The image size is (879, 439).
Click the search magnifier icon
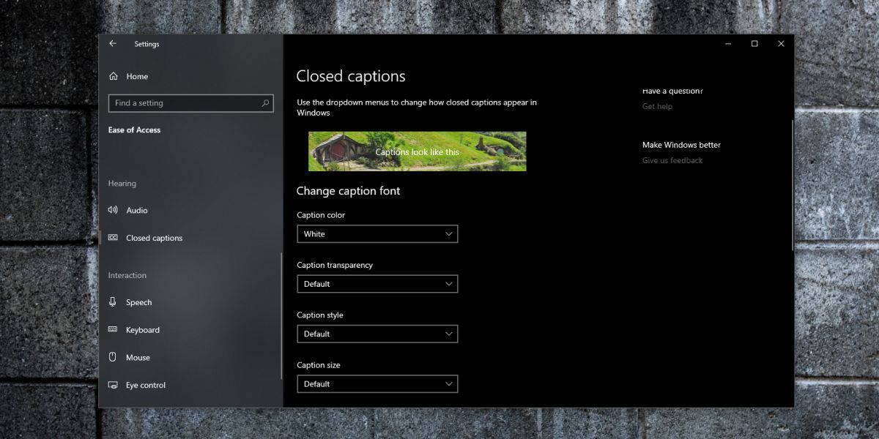pyautogui.click(x=265, y=103)
